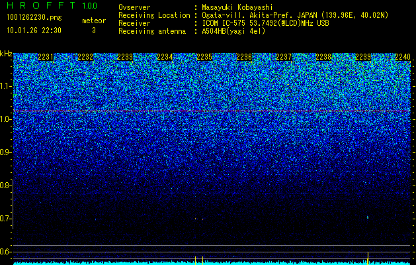
Task: Click time marker 2238
Action: (x=323, y=57)
